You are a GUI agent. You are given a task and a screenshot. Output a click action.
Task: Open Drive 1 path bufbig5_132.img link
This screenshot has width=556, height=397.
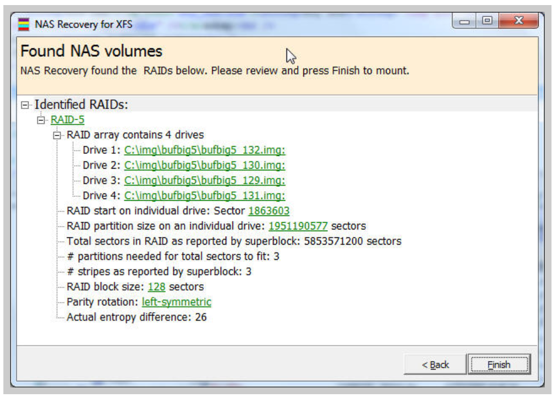pyautogui.click(x=205, y=150)
